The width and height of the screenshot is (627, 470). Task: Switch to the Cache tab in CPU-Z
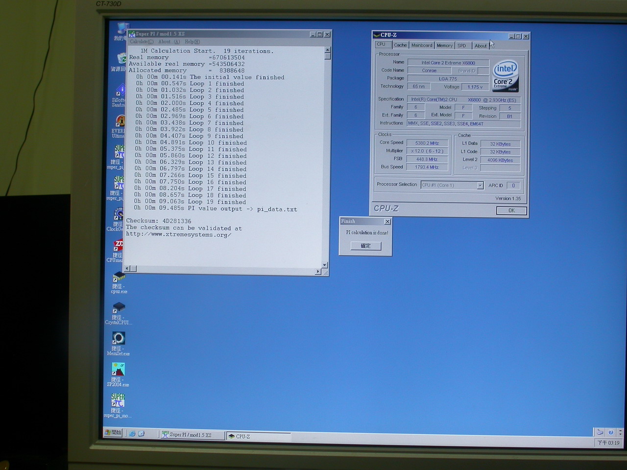click(x=400, y=45)
